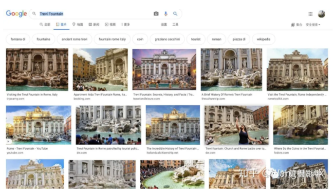Click 'Rome - Trevi Fountain - YouTube' caption
Viewport: 334px width, 194px height.
(27, 149)
